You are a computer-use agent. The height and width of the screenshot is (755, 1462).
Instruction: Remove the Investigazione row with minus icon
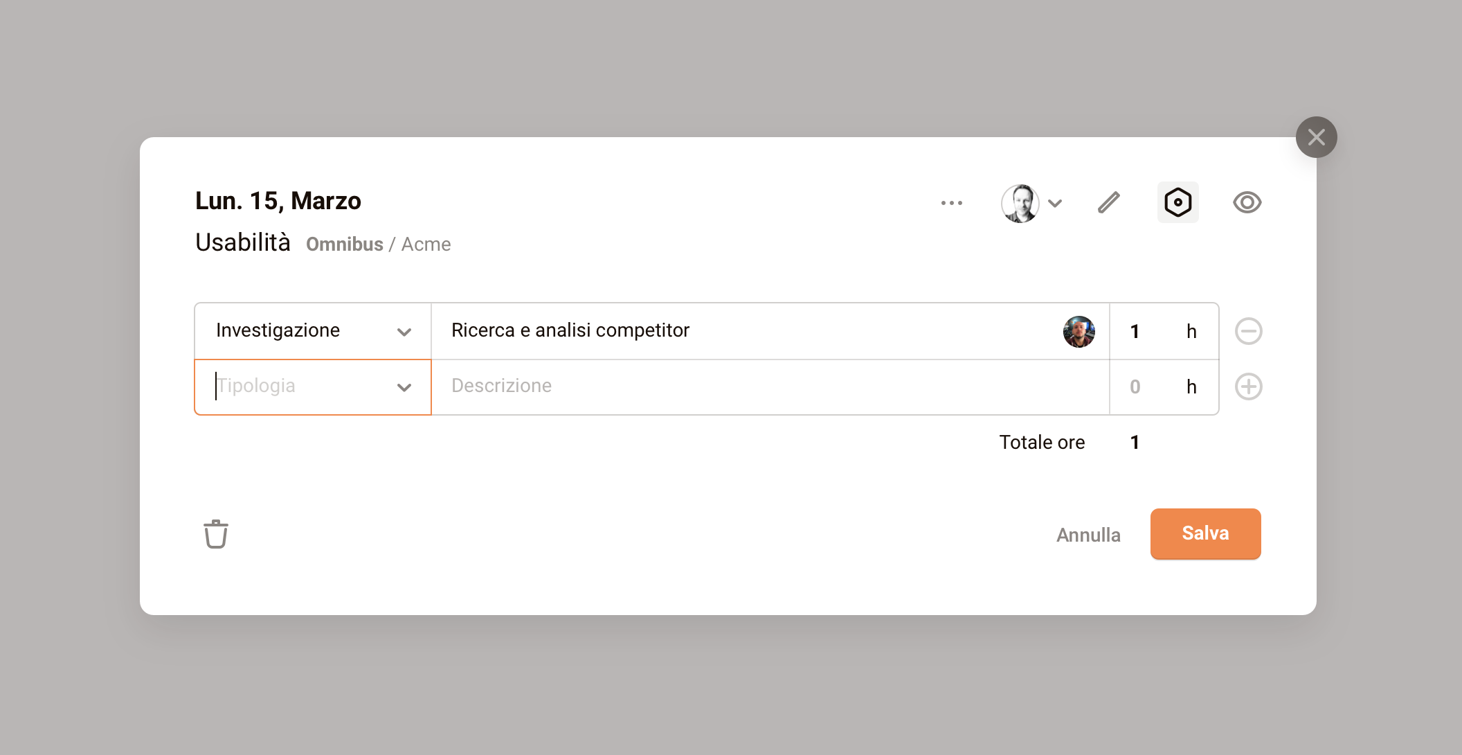pos(1248,331)
